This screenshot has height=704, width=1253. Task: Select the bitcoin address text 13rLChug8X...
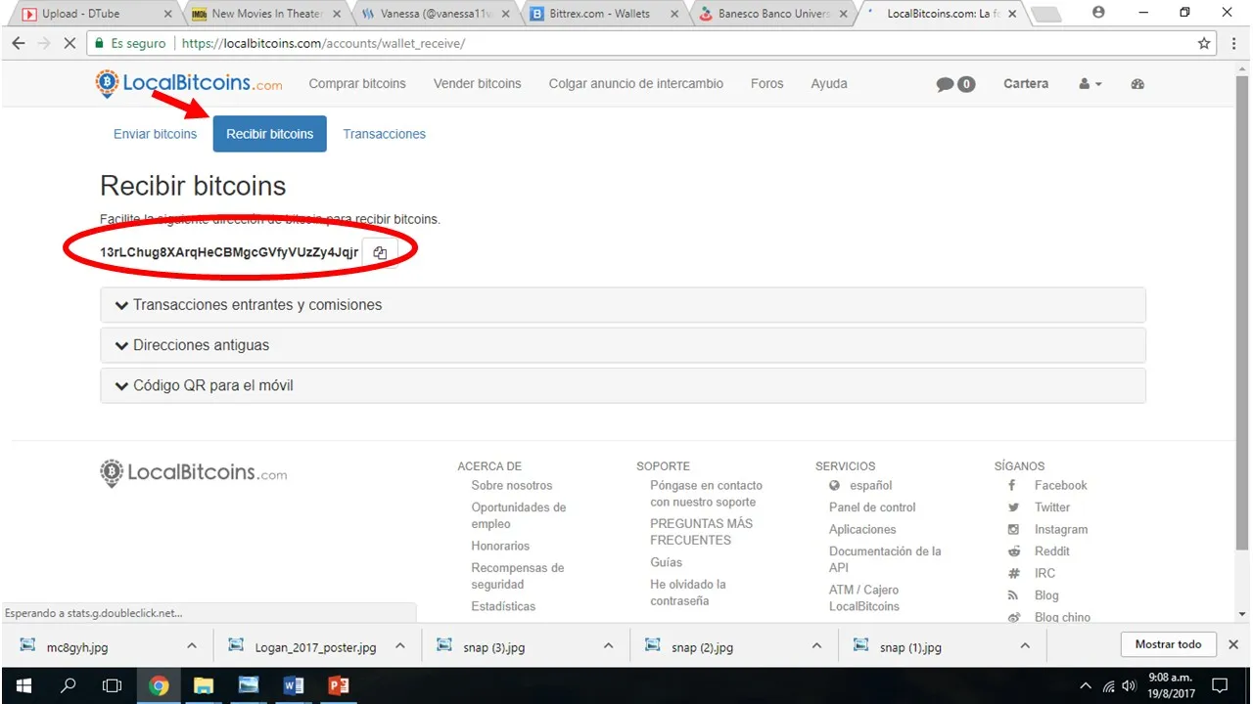coord(229,252)
